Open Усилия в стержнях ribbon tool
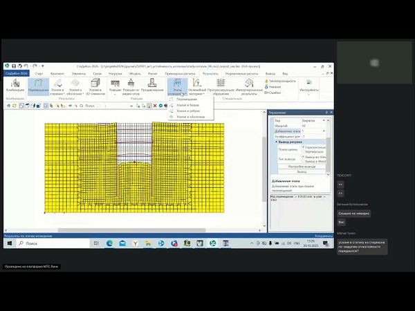The image size is (415, 311). coord(57,85)
